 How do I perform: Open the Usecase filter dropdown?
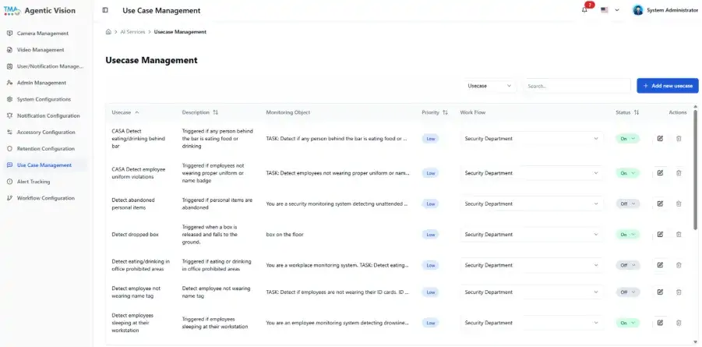click(x=489, y=86)
